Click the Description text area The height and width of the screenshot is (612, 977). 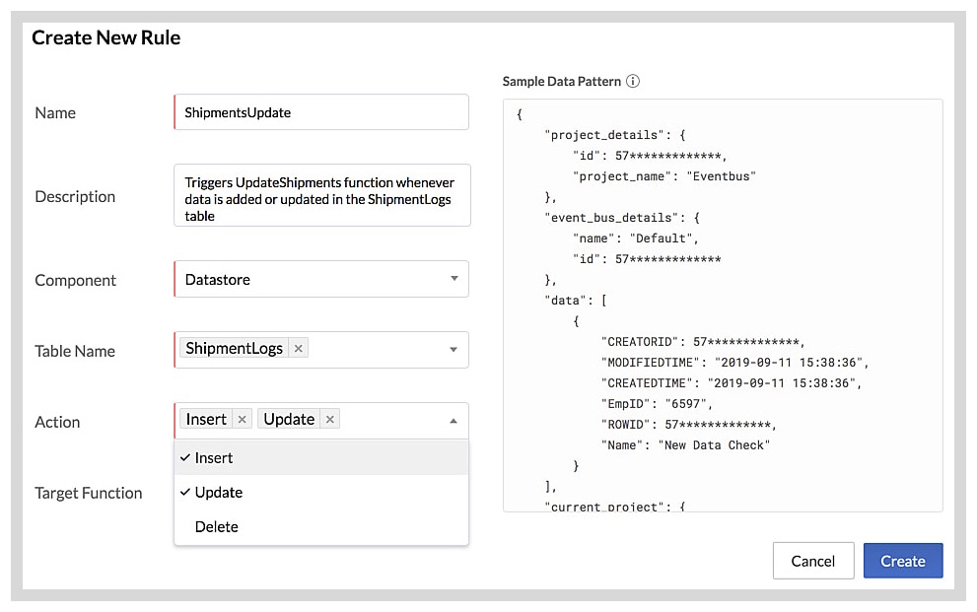click(321, 195)
